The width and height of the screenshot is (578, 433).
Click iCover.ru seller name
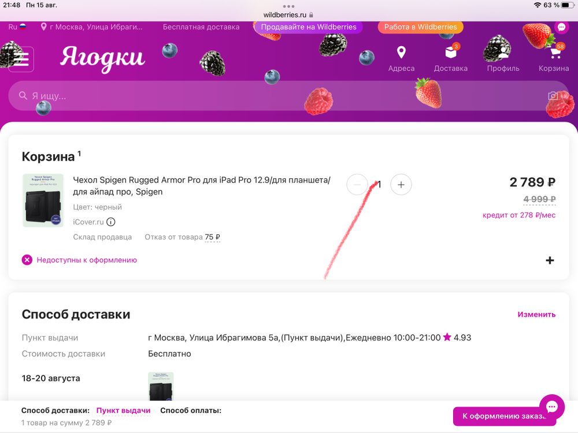pos(88,222)
